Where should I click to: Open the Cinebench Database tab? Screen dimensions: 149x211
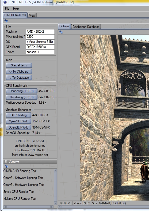click(x=86, y=27)
